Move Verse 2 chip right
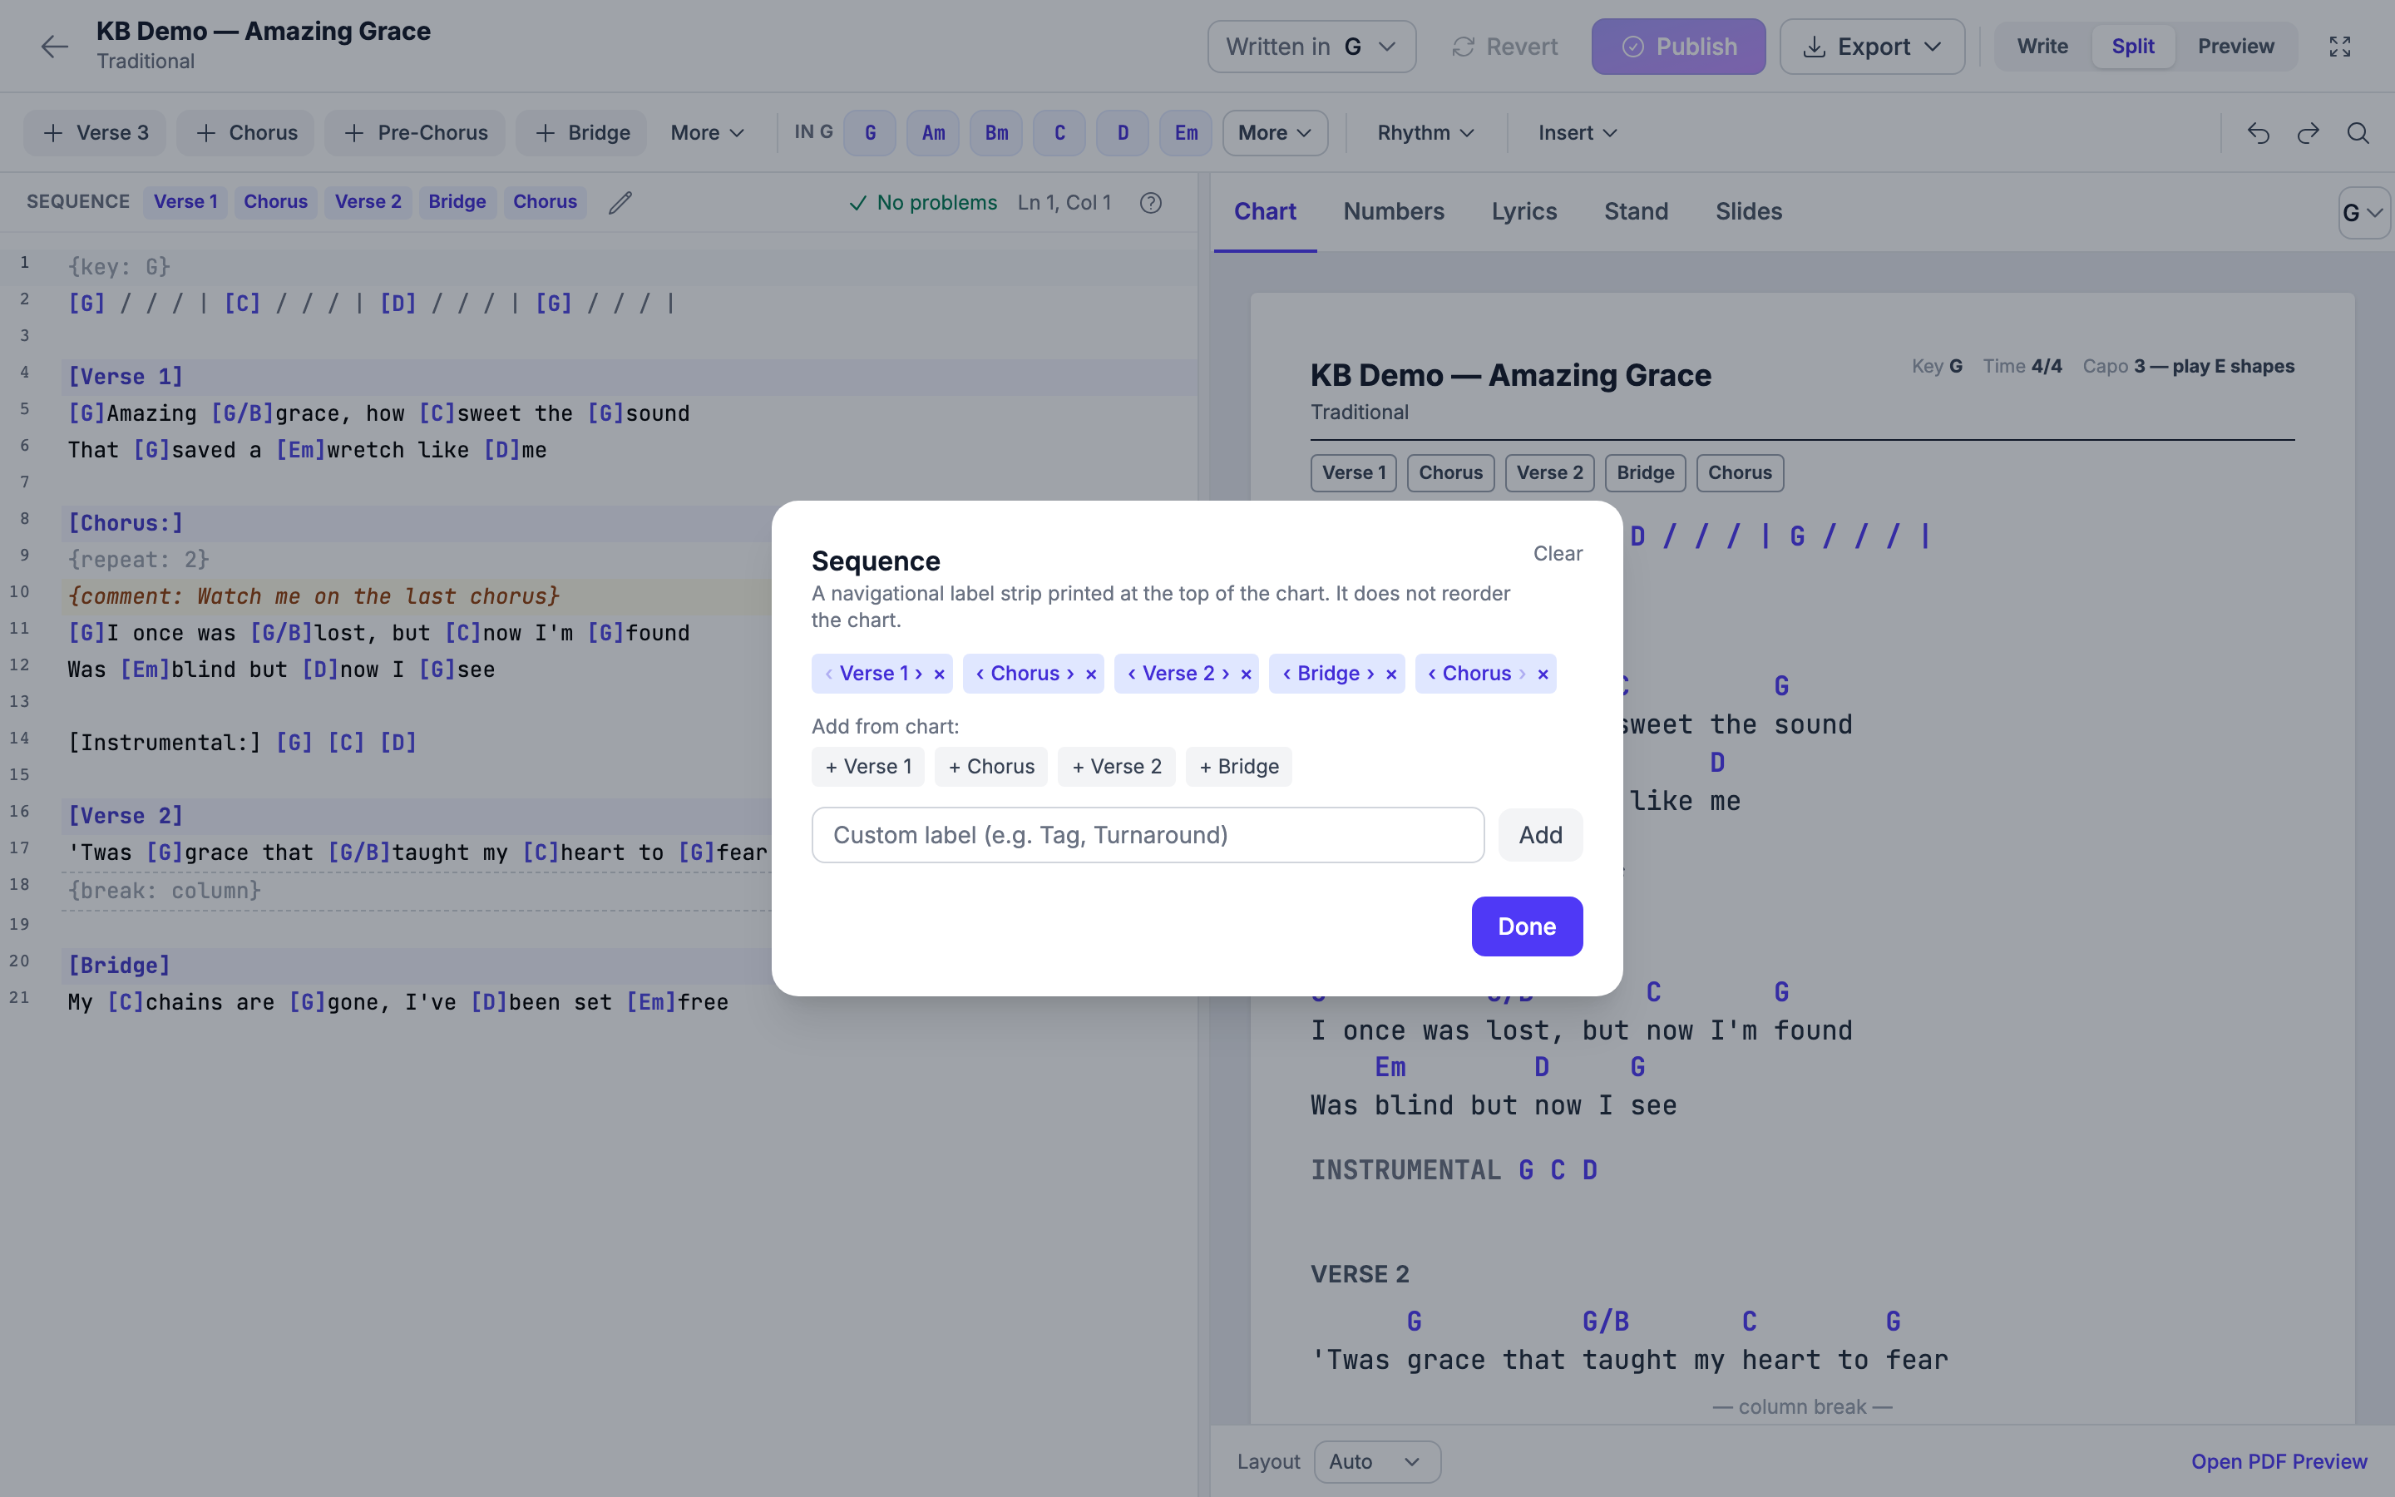 1225,674
